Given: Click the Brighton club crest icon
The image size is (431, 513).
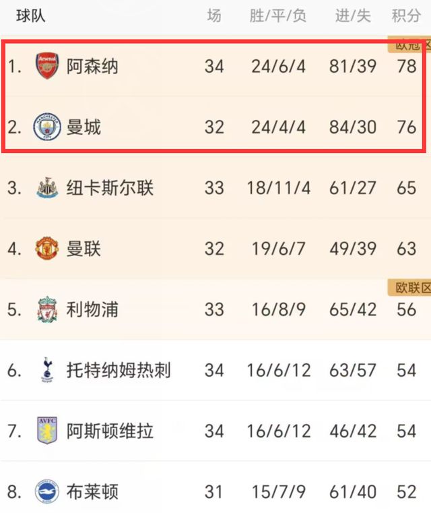Looking at the screenshot, I should [47, 491].
